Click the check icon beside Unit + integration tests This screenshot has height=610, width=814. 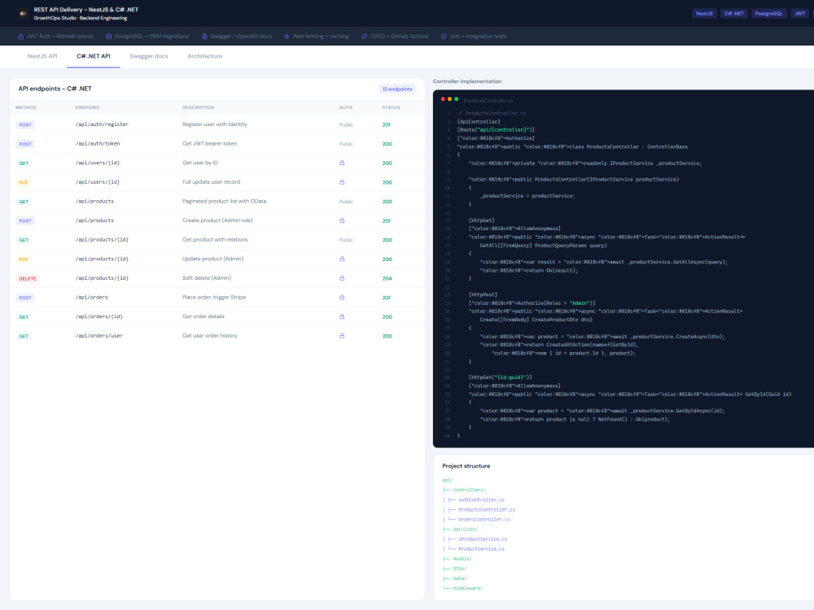pos(444,37)
